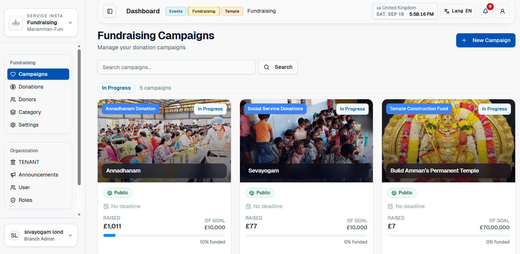This screenshot has width=520, height=254.
Task: Click the User people icon in Organization
Action: pos(13,187)
